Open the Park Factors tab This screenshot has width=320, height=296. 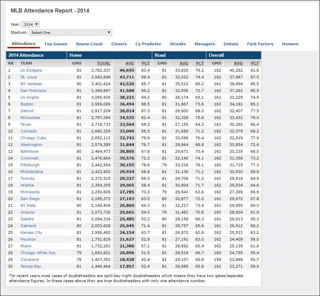click(260, 44)
